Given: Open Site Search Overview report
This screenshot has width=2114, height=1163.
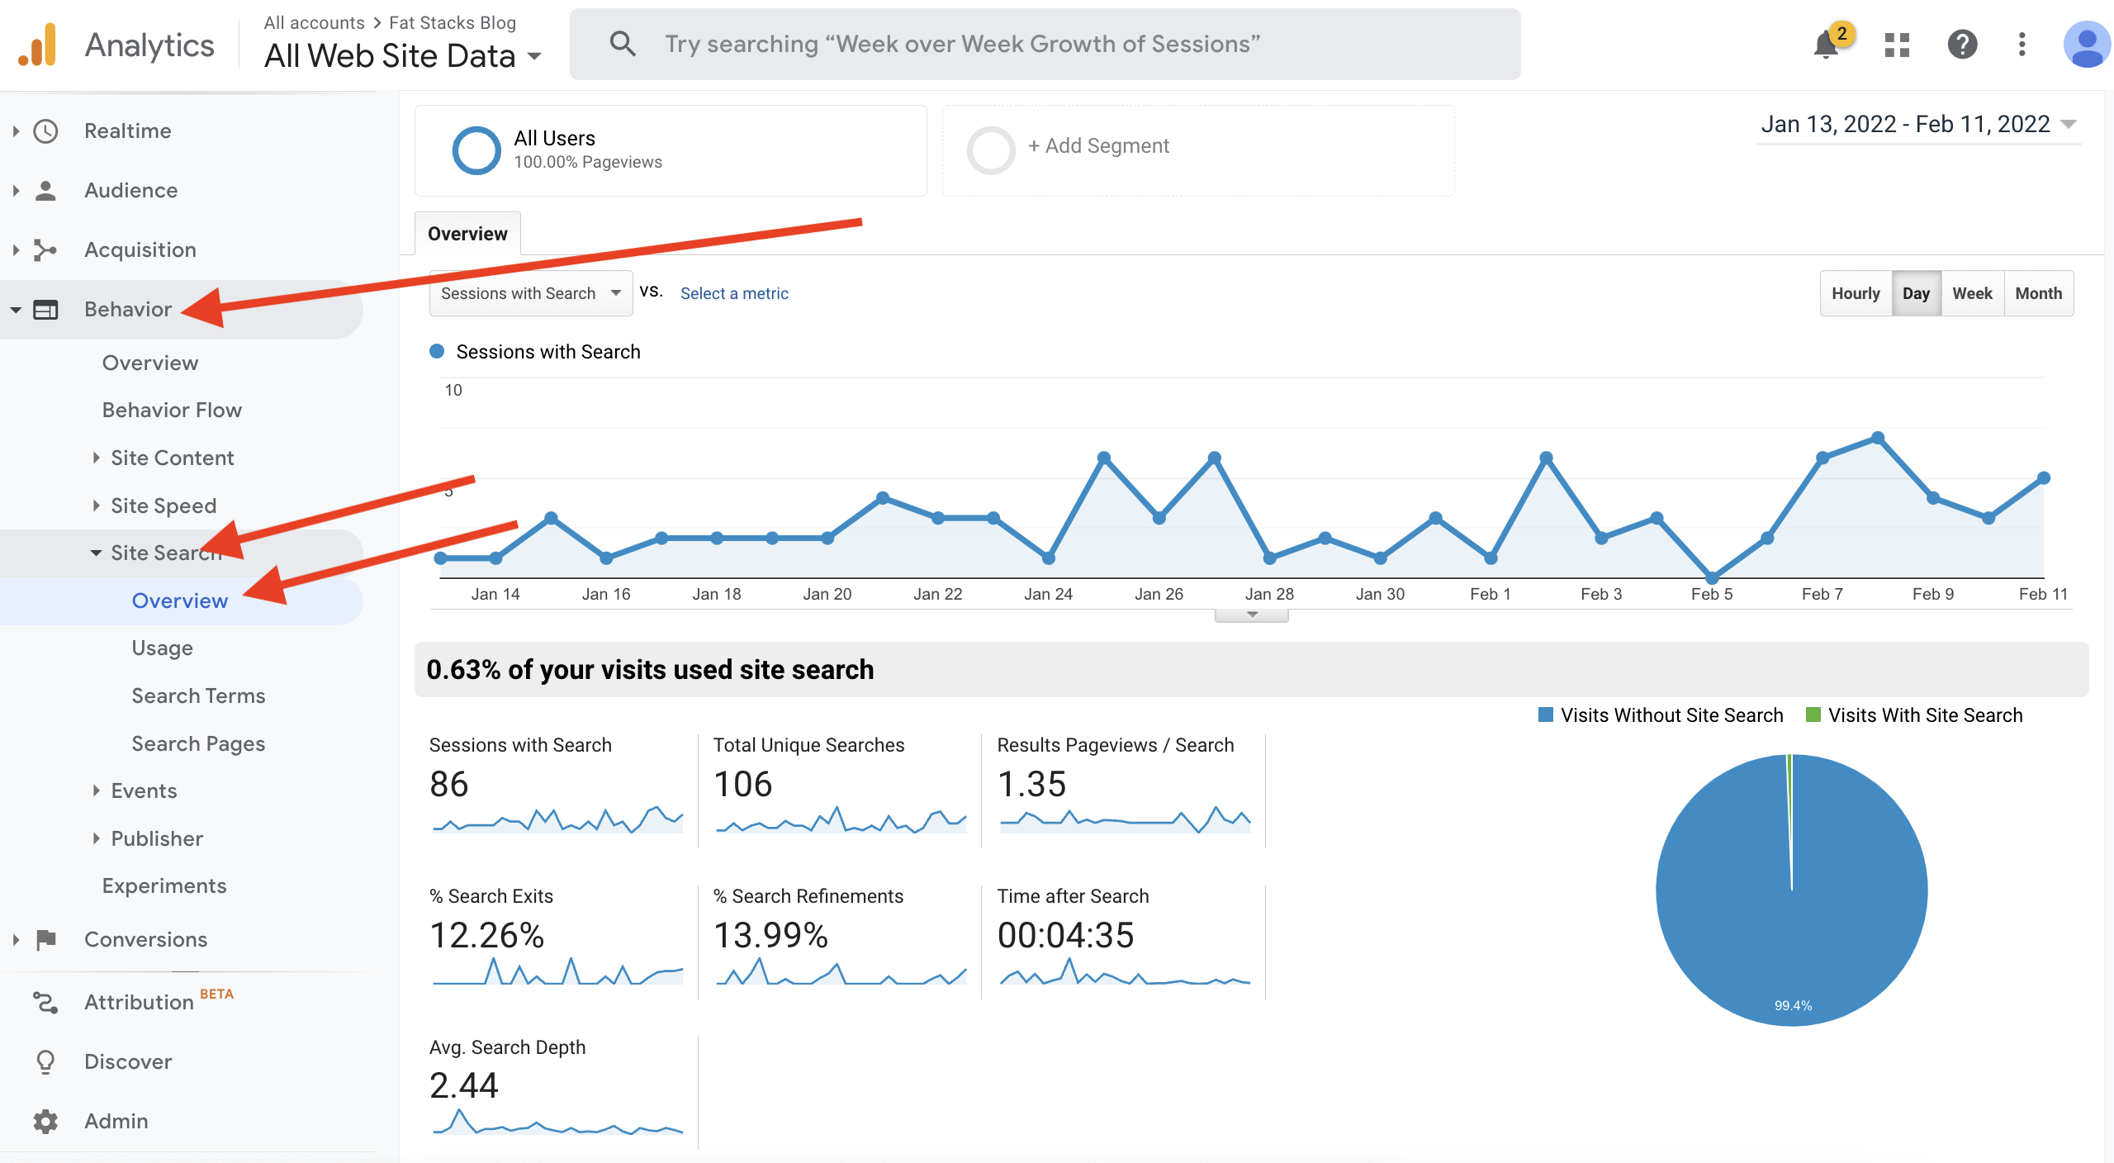Looking at the screenshot, I should tap(180, 600).
